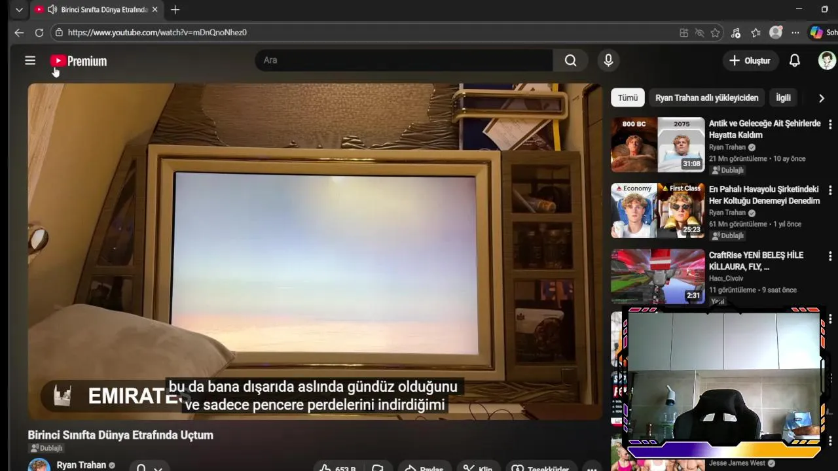Open the YouTube account avatar menu
Screen dimensions: 838x471
pyautogui.click(x=827, y=61)
